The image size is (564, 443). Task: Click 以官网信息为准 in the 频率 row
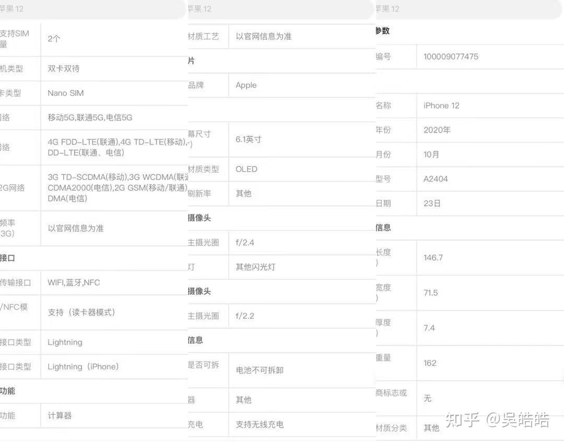click(76, 228)
